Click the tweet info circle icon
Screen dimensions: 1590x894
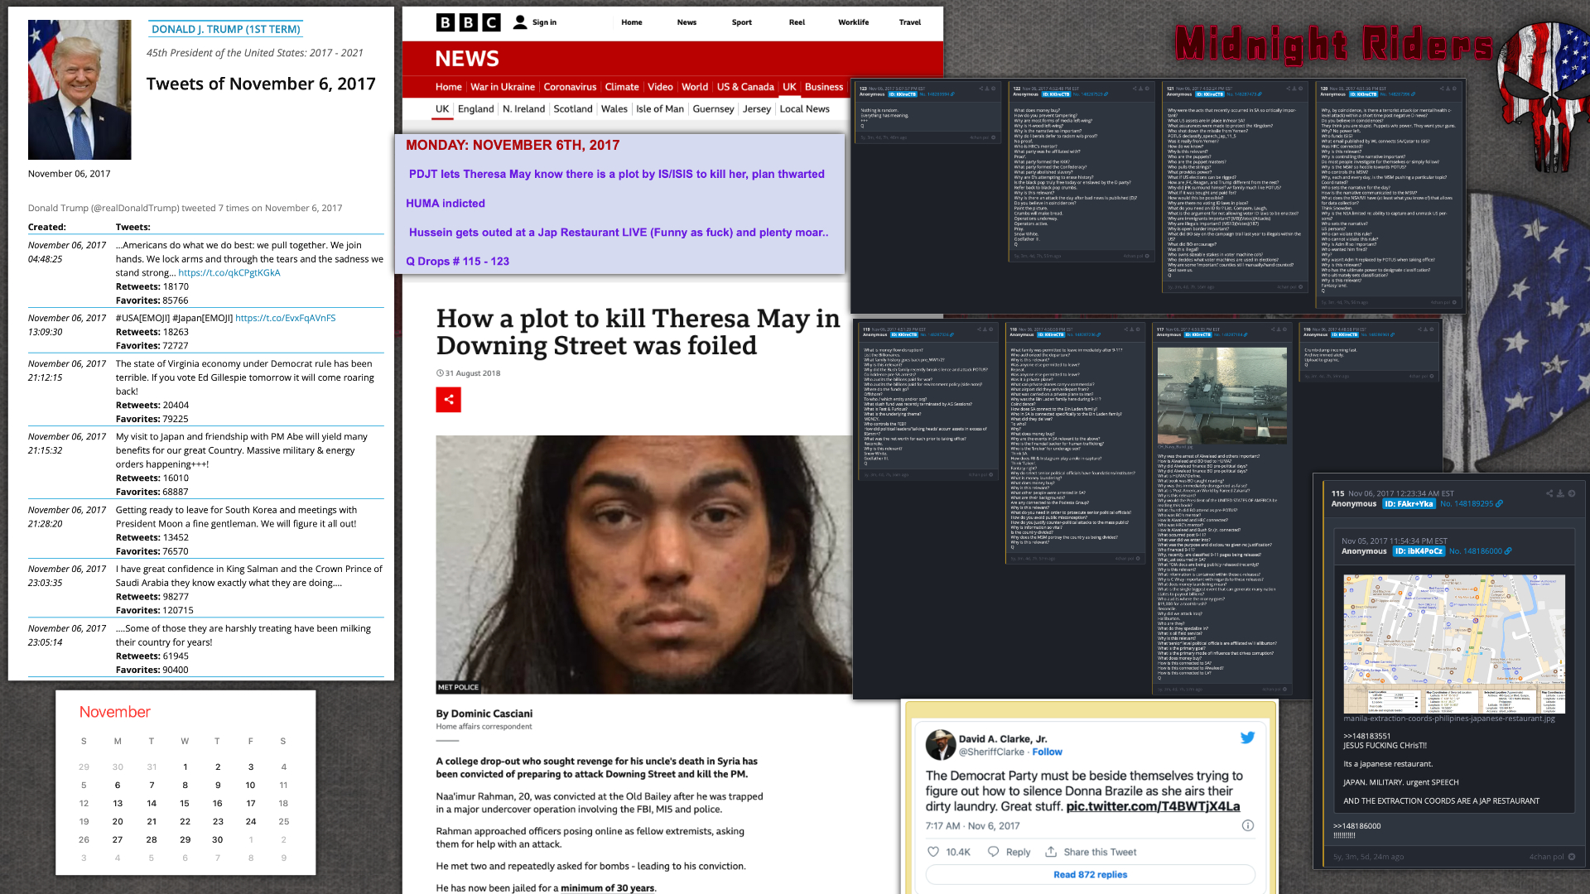(1247, 825)
